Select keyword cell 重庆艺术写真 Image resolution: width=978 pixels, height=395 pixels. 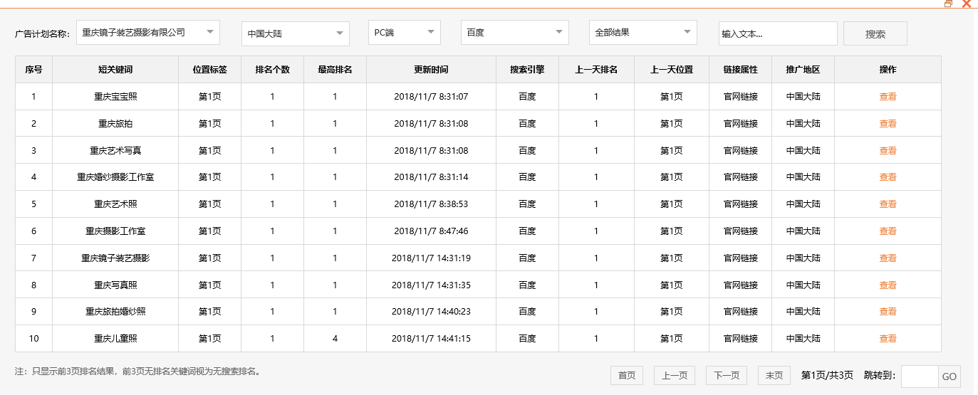point(115,151)
